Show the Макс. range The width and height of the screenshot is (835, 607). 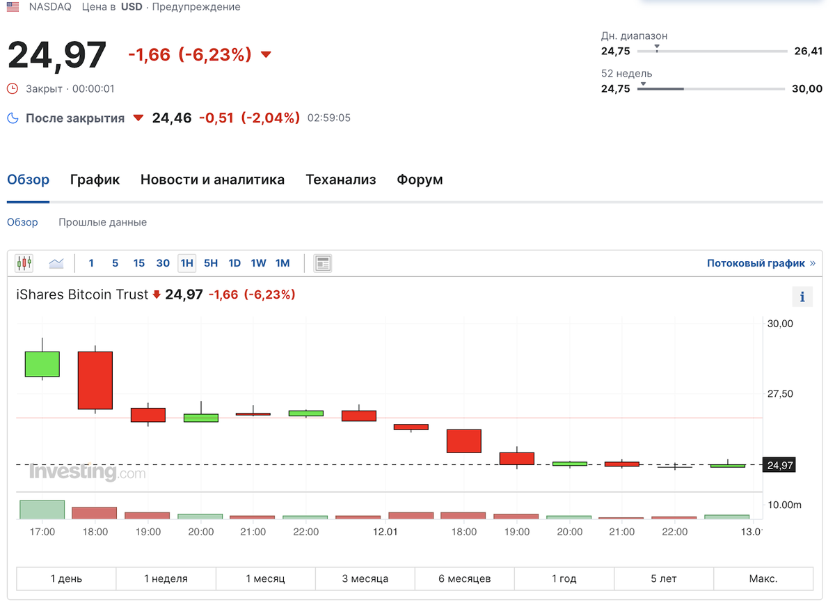point(763,578)
